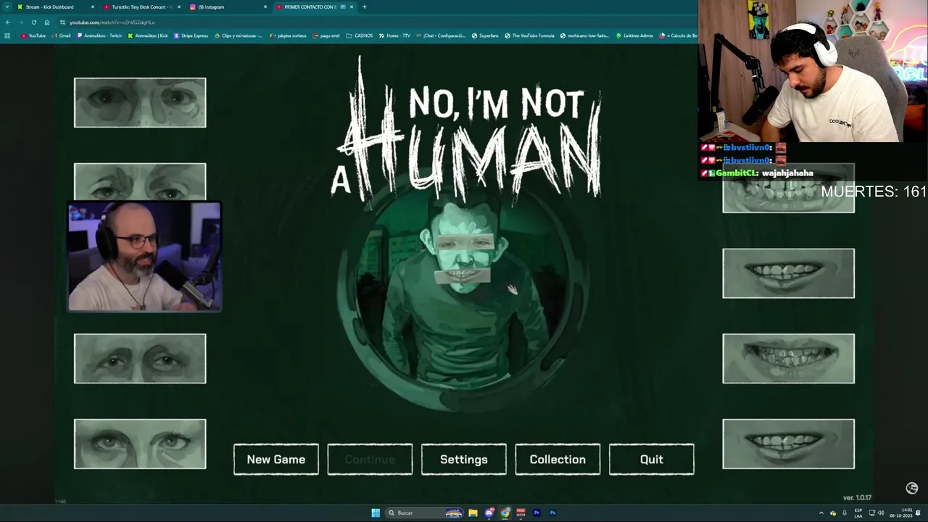This screenshot has width=928, height=522.
Task: Open Adobe Premiere Pro from the taskbar
Action: point(536,513)
